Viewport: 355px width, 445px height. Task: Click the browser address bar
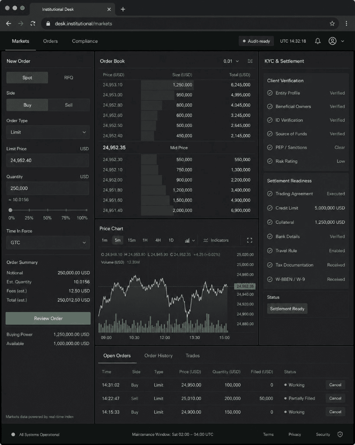191,23
